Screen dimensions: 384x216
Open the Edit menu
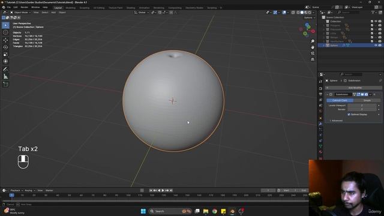tap(16, 7)
